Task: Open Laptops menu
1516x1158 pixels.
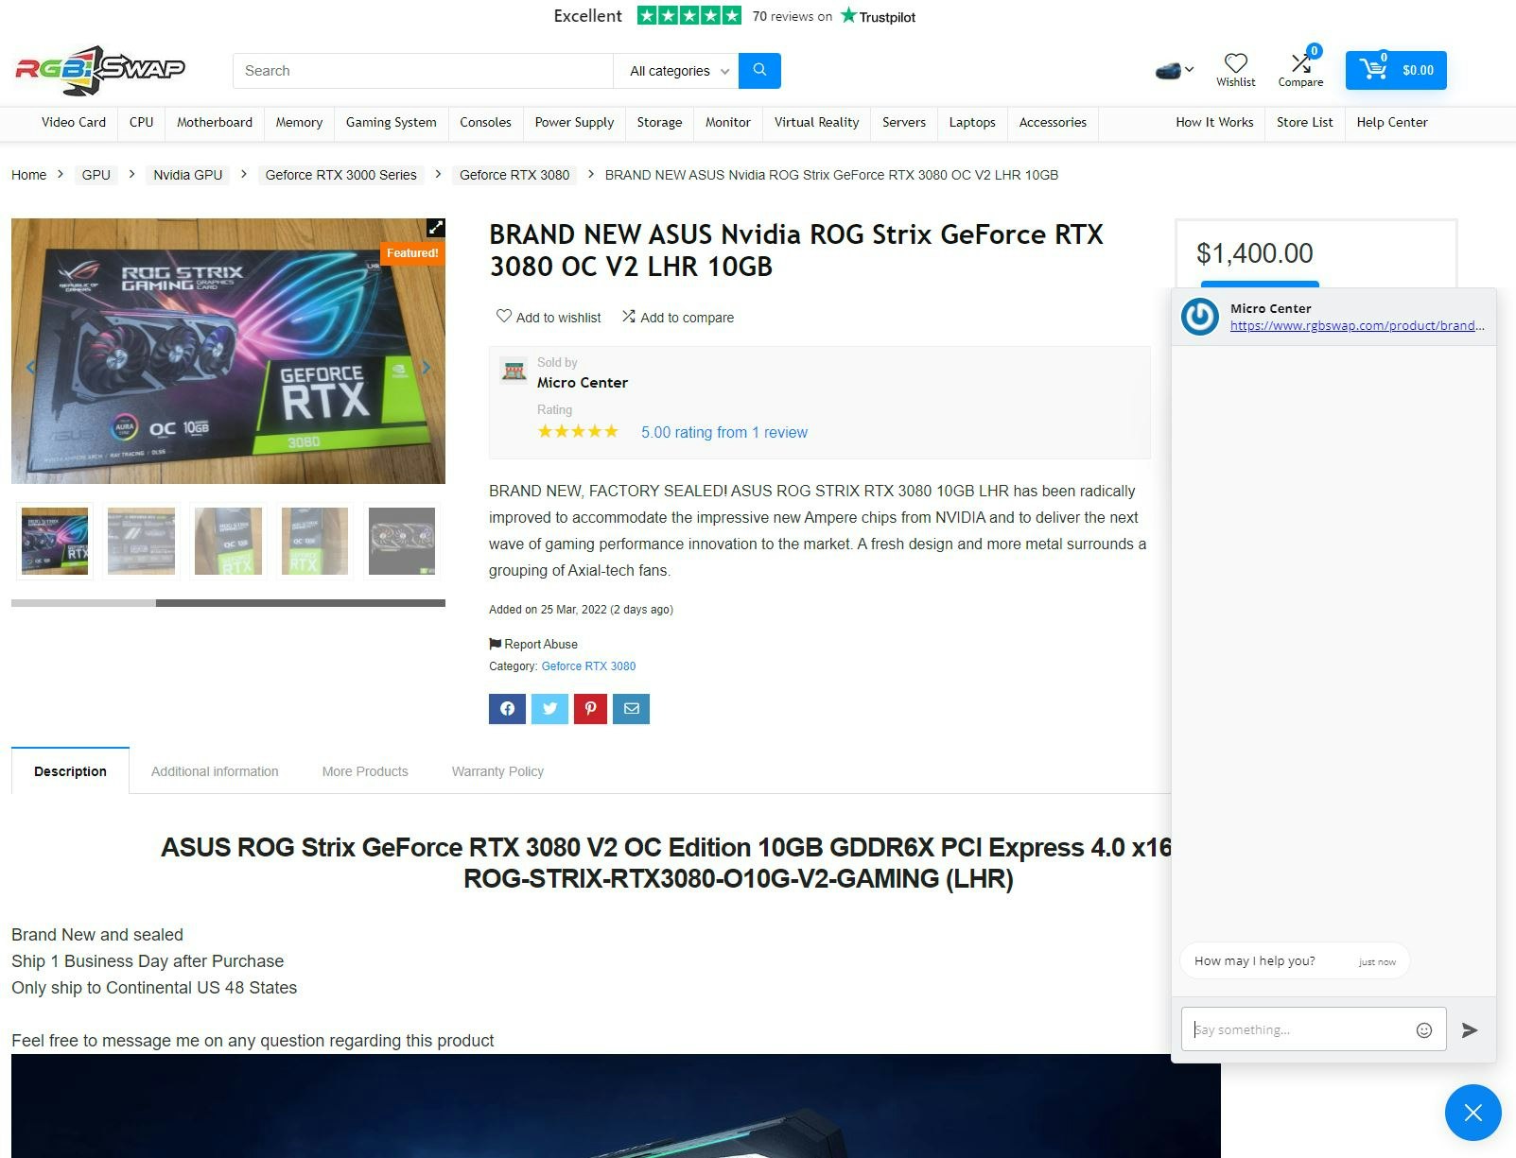Action: [x=972, y=123]
